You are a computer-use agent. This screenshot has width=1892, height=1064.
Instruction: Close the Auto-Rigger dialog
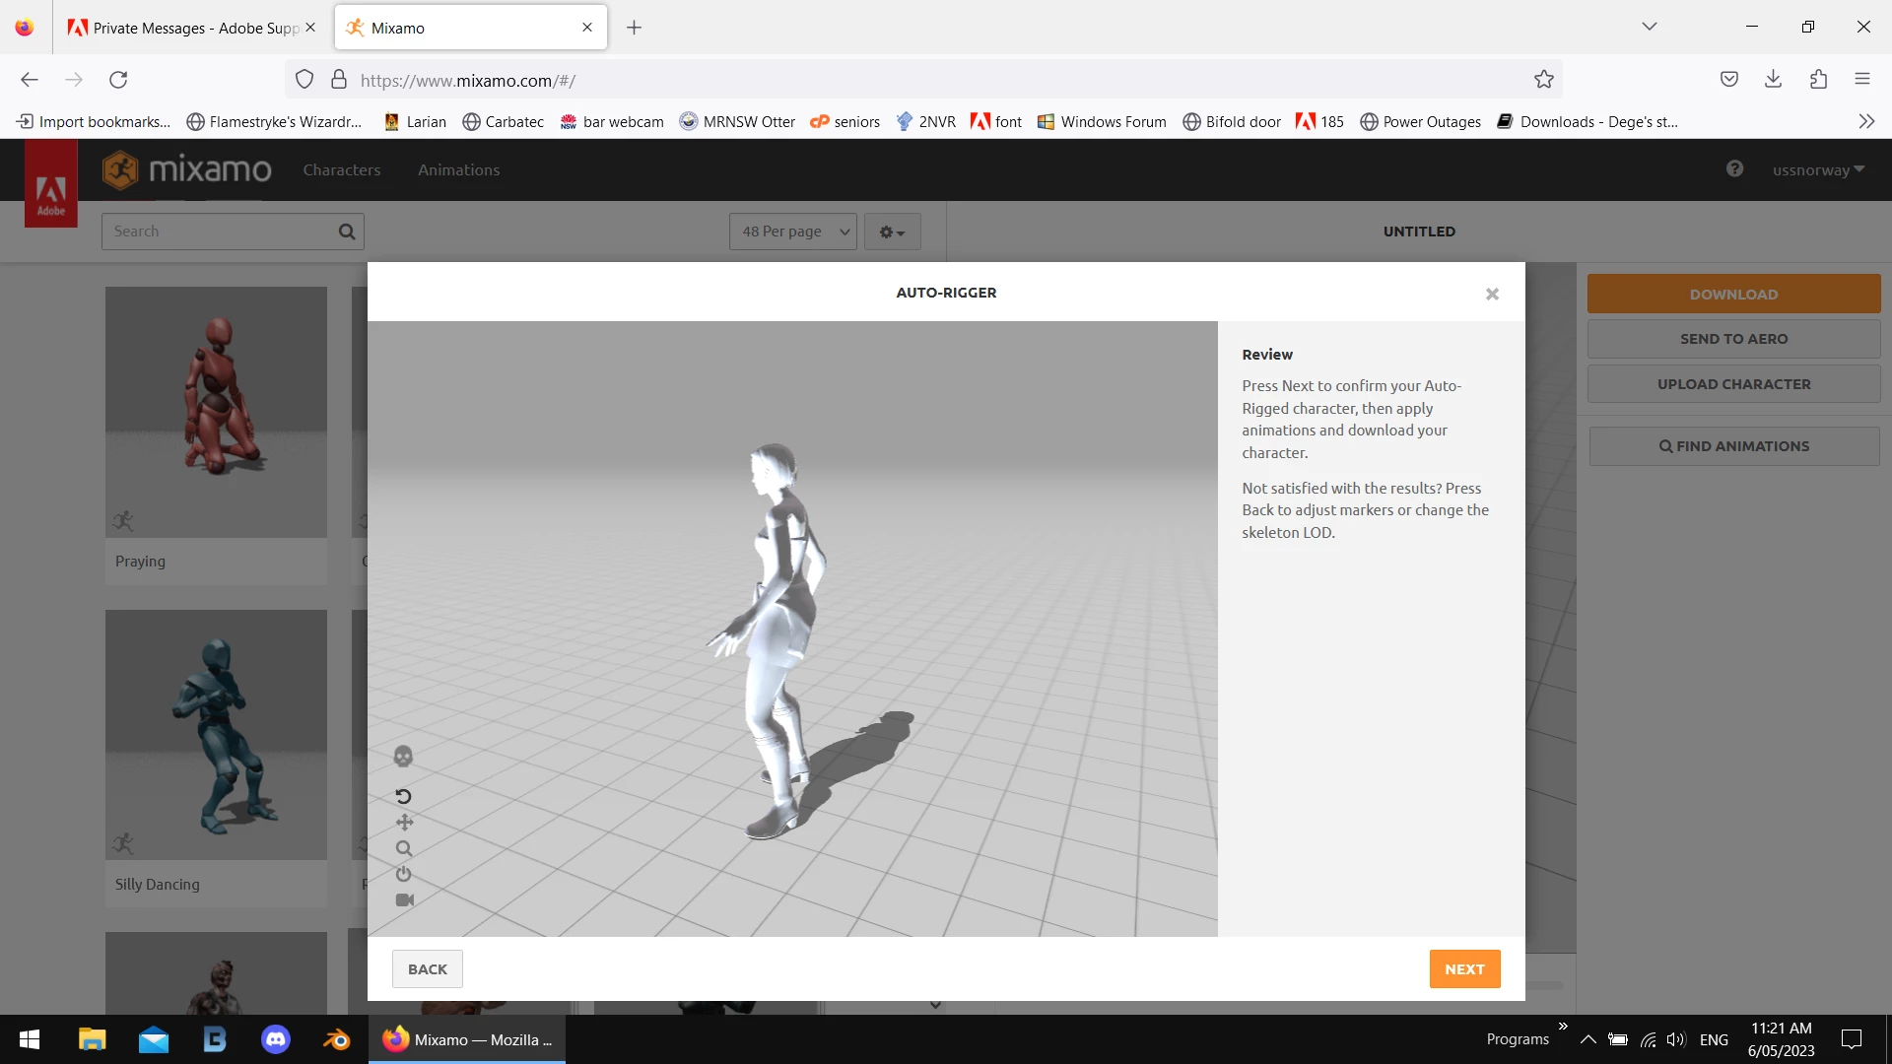(1492, 294)
